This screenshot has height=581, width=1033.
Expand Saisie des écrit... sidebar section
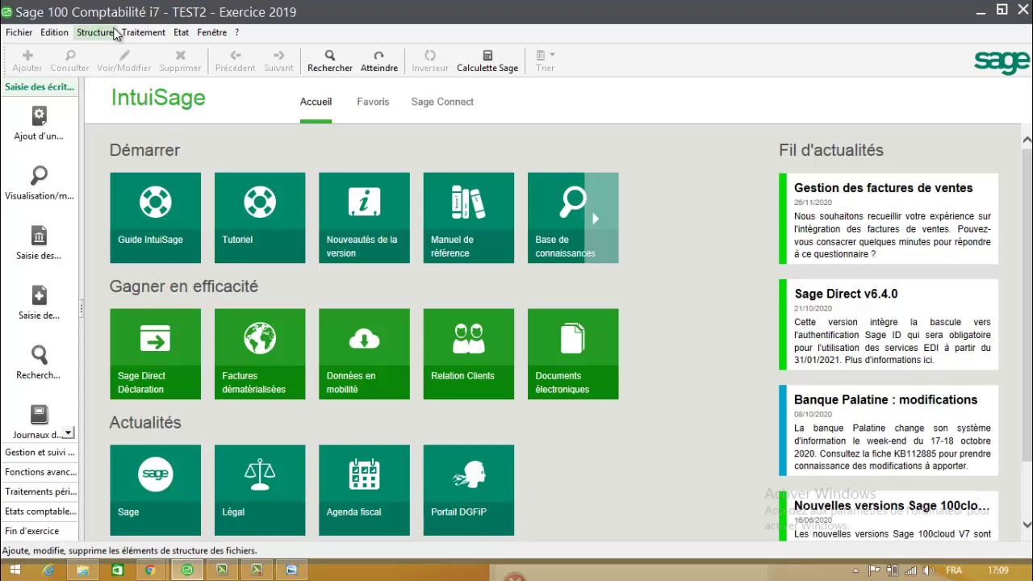(40, 87)
